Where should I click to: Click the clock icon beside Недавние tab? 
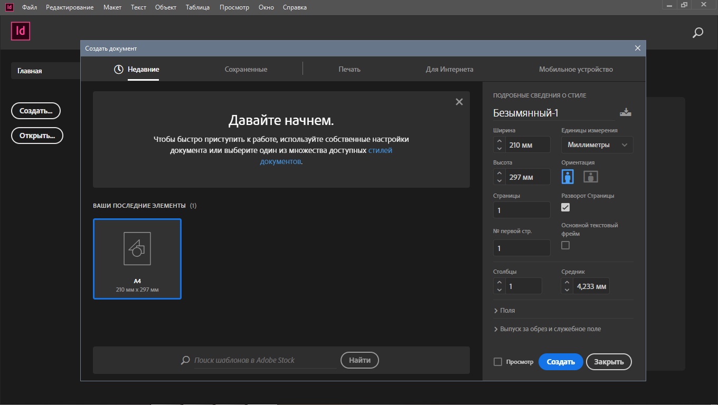(x=119, y=69)
